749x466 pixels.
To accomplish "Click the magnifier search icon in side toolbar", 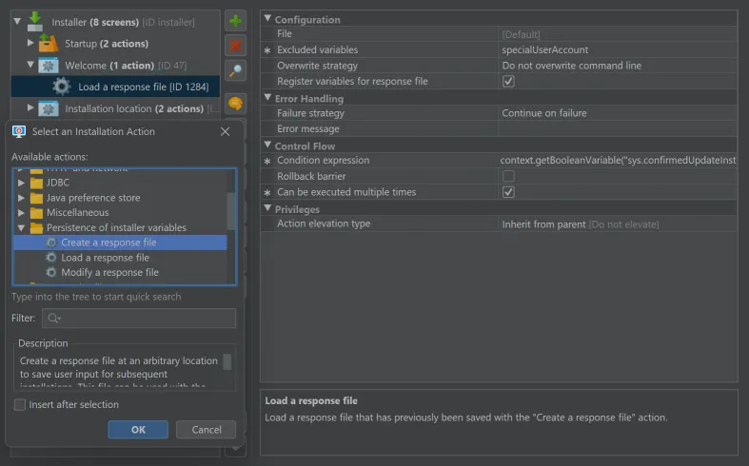I will (235, 70).
